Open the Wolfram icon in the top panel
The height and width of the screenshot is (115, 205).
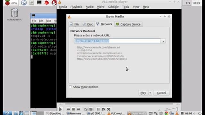(x=54, y=3)
